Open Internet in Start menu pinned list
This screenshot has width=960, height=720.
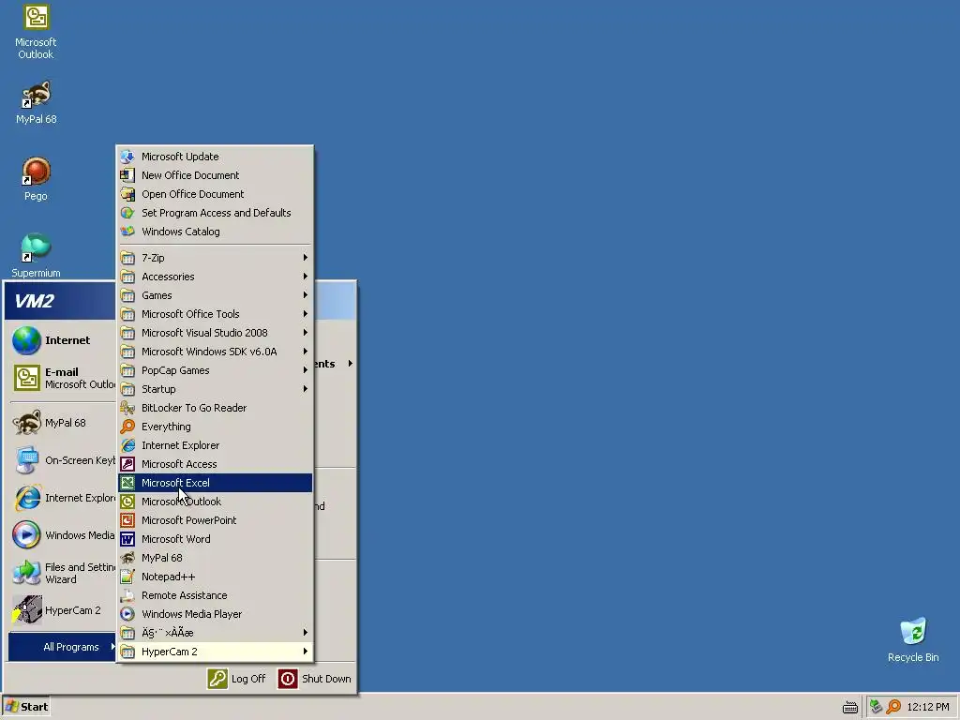coord(62,340)
